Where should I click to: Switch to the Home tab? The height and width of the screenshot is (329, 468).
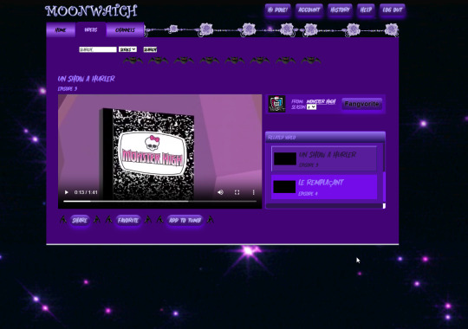click(x=61, y=30)
